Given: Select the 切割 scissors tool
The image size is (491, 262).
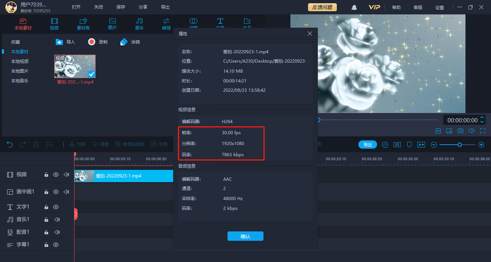Looking at the screenshot, I should coord(77,144).
